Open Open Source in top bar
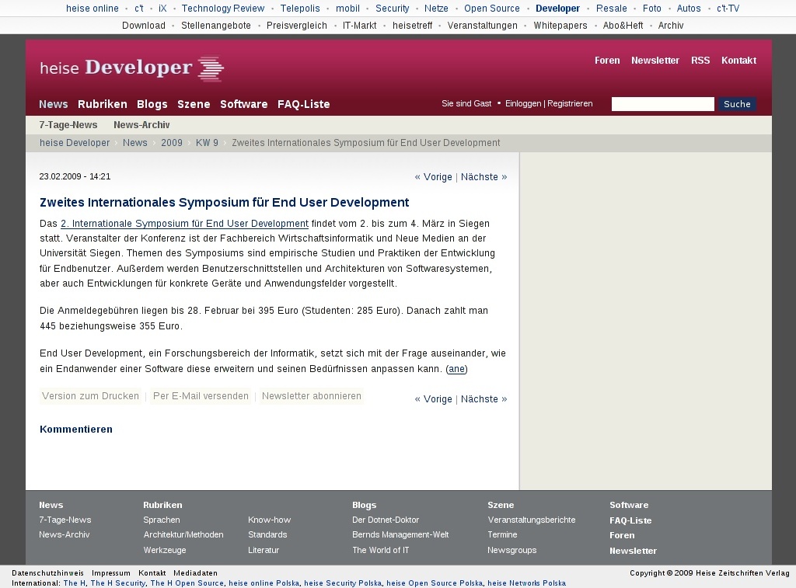The height and width of the screenshot is (588, 796). [x=492, y=9]
